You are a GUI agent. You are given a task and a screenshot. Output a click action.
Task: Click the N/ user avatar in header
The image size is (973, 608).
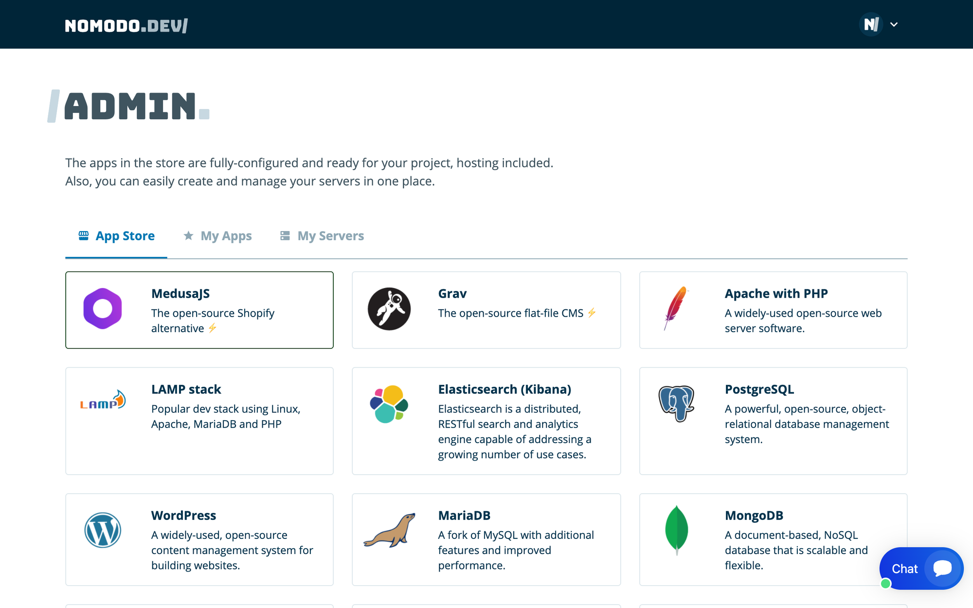(871, 24)
